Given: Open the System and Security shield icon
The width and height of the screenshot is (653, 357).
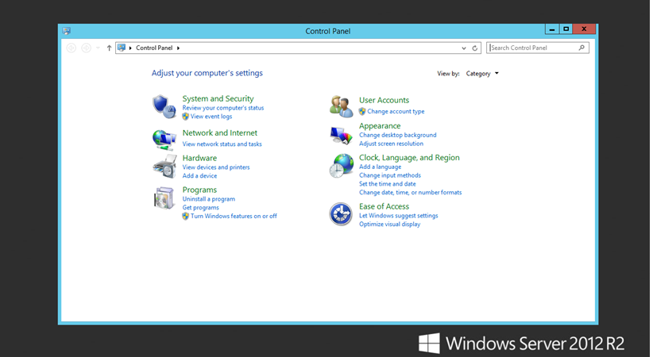Looking at the screenshot, I should 164,106.
